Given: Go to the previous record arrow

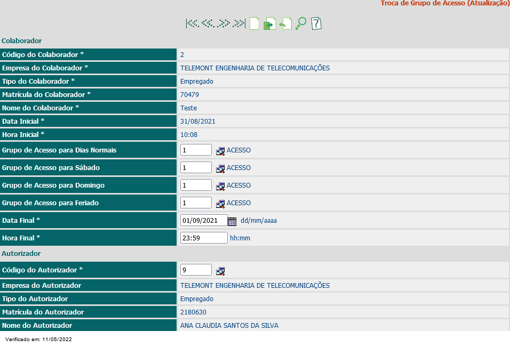Looking at the screenshot, I should click(x=208, y=23).
